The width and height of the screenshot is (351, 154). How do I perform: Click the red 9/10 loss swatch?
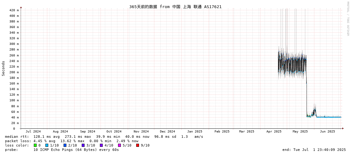pyautogui.click(x=137, y=145)
